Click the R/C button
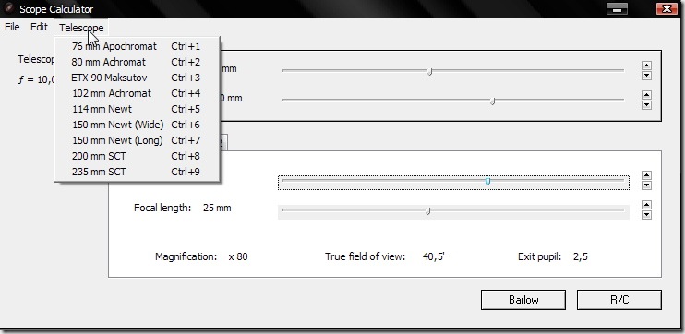The height and width of the screenshot is (334, 685). [x=619, y=300]
